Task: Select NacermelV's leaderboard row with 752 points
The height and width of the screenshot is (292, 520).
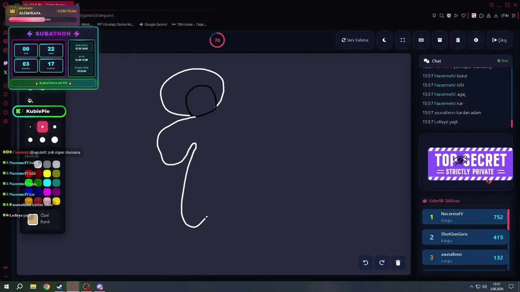Action: (465, 217)
